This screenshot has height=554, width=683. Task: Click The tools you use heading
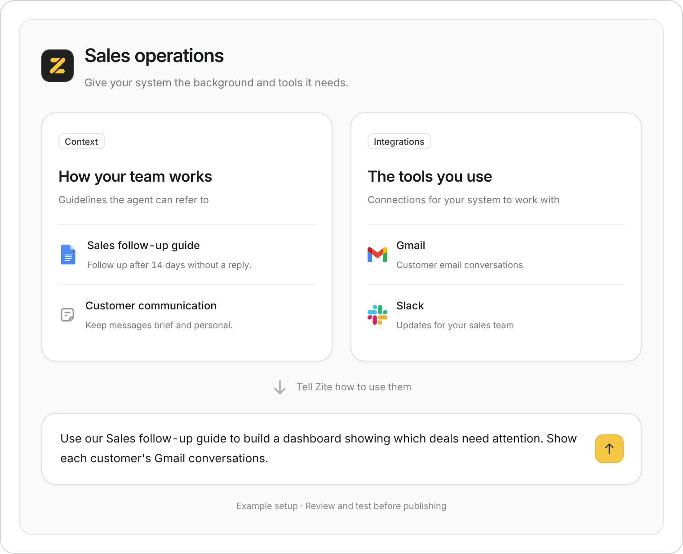pyautogui.click(x=430, y=177)
